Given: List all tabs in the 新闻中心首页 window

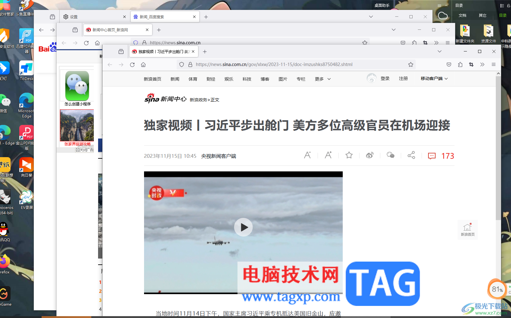Looking at the screenshot, I should (393, 30).
